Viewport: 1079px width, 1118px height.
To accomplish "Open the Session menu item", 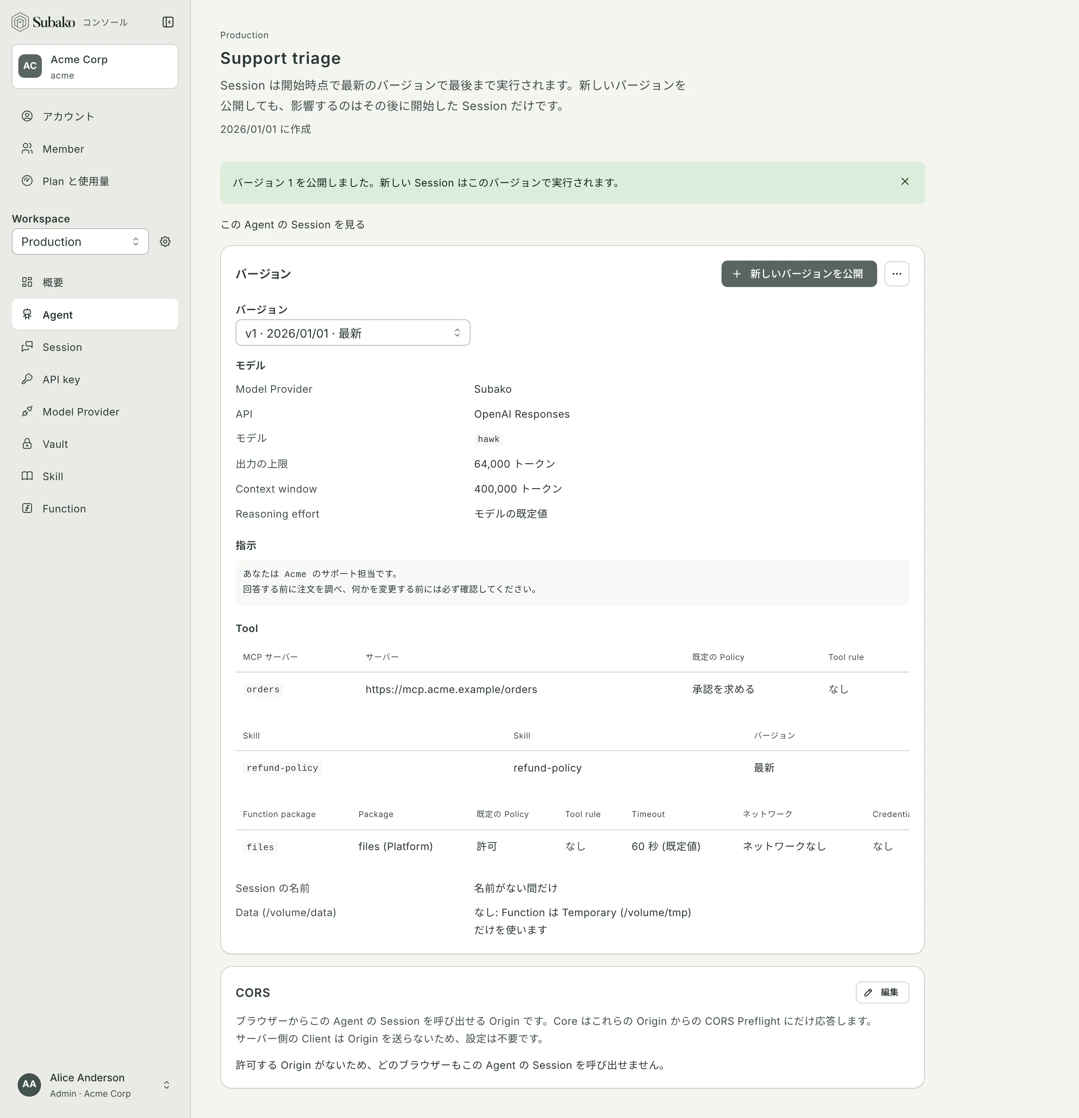I will [x=95, y=347].
